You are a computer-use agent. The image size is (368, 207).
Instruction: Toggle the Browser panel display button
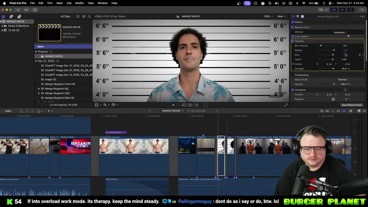[334, 10]
